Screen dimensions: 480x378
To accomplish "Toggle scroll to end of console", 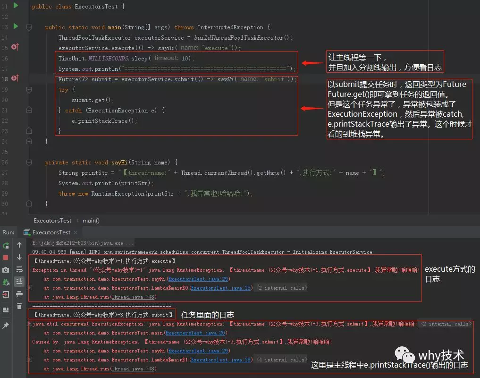I will pos(19,282).
